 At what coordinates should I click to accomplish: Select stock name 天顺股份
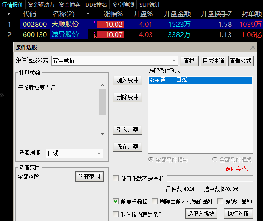click(65, 24)
